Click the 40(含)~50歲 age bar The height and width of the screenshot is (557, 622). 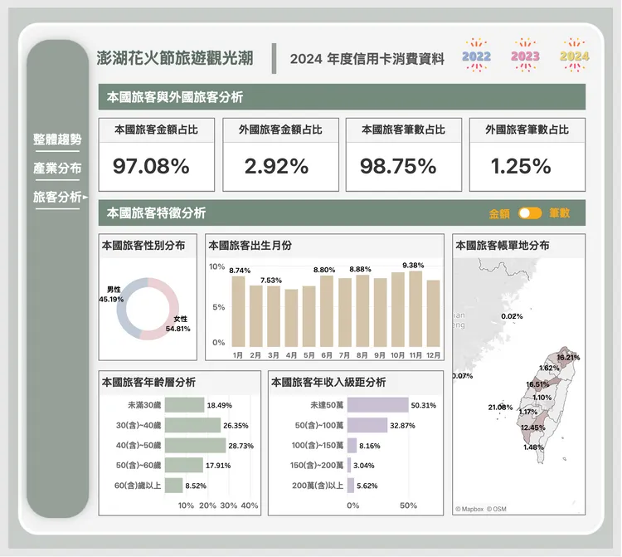click(x=195, y=446)
